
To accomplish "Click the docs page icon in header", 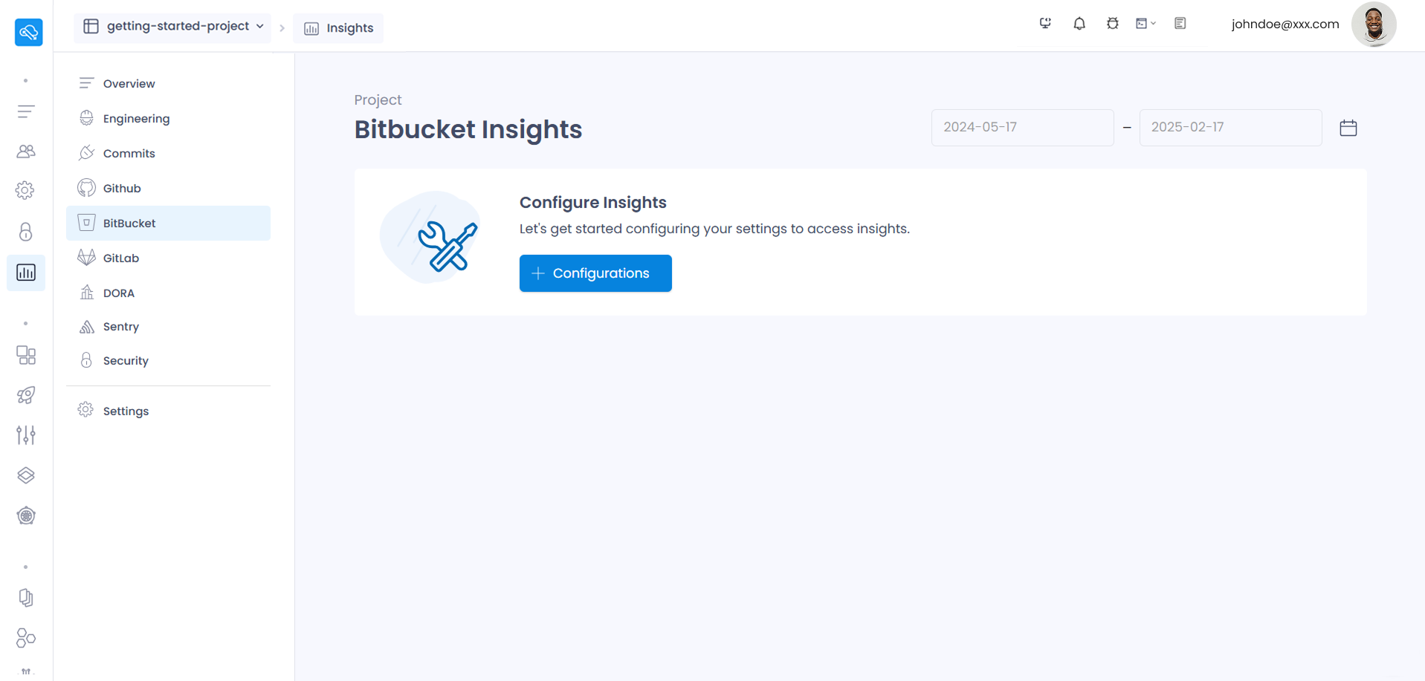I will [1180, 24].
